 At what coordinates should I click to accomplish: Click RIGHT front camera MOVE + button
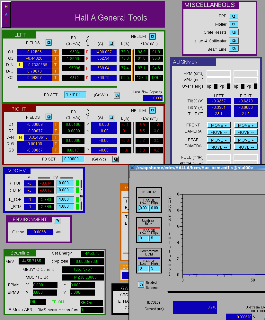[x=246, y=125]
